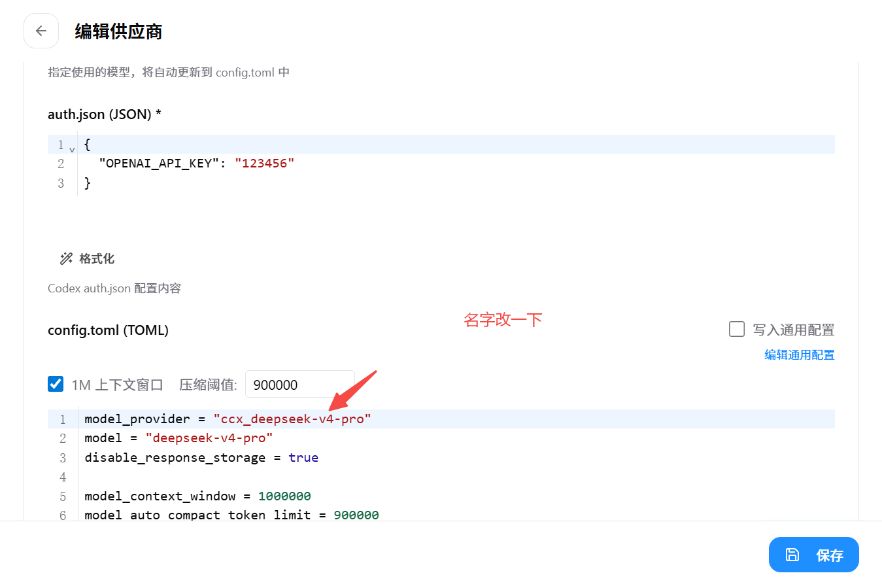Click the 压缩阈值 label
Viewport: 882px width, 588px height.
(208, 385)
